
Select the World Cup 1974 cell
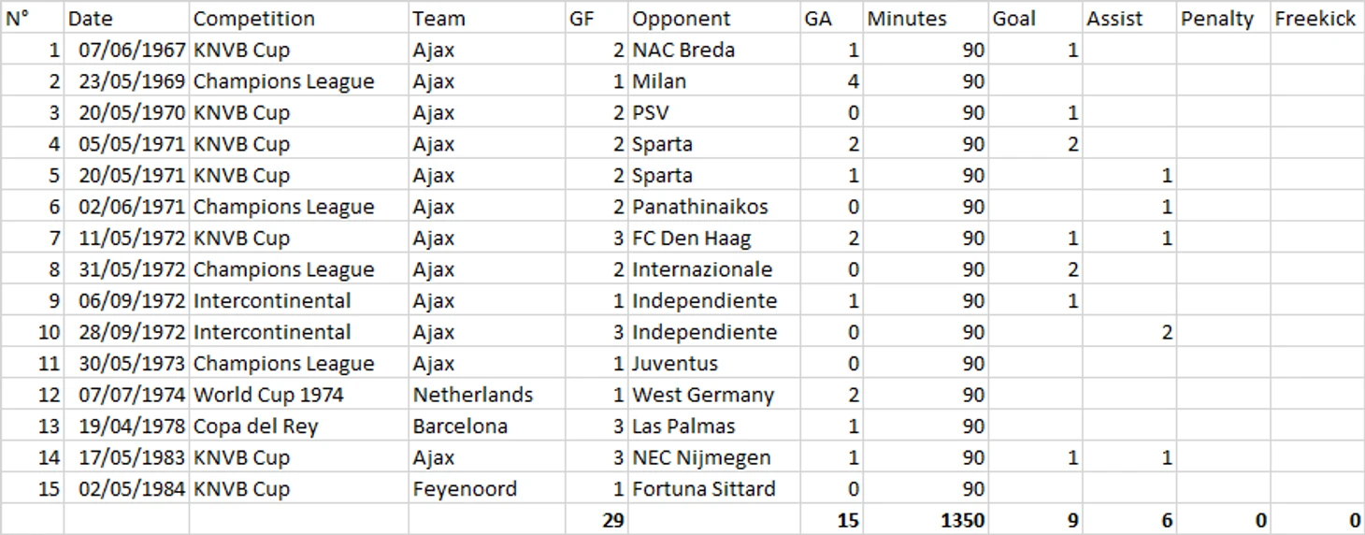coord(298,395)
